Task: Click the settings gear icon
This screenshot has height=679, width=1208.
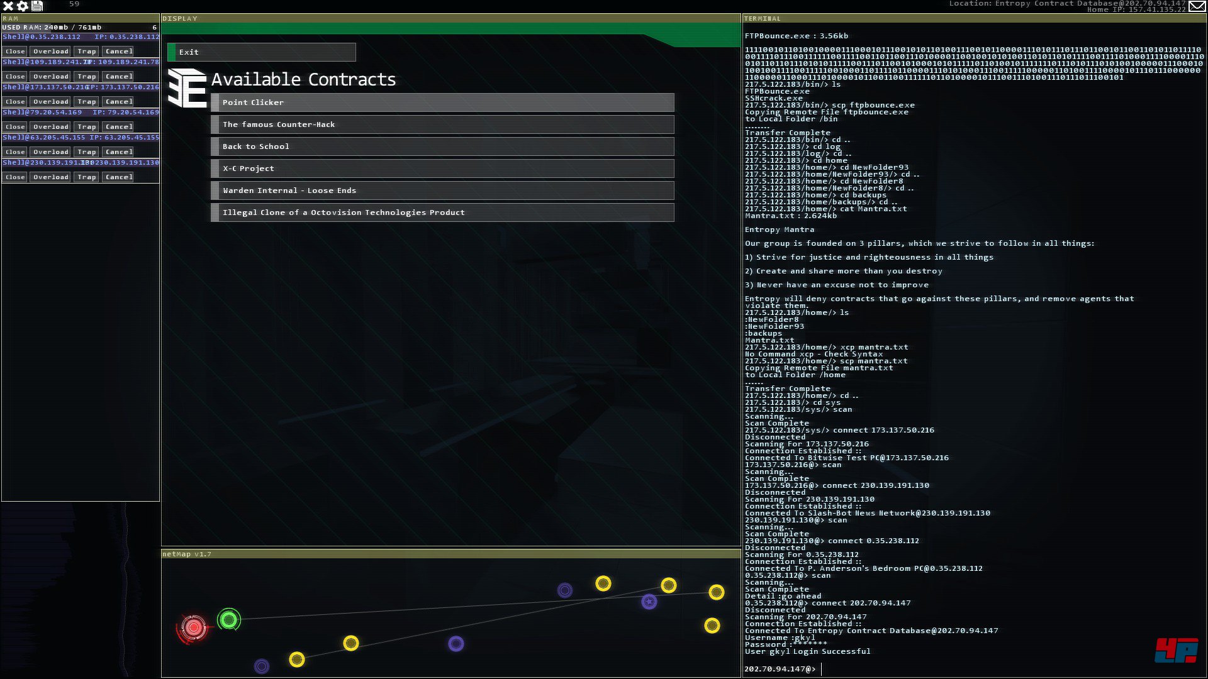Action: [x=23, y=6]
